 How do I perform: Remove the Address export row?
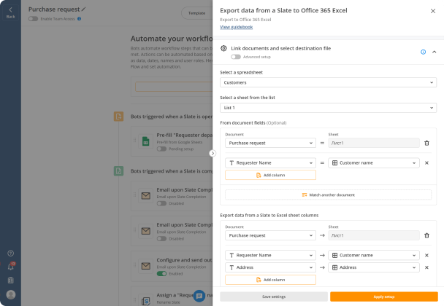pyautogui.click(x=426, y=267)
